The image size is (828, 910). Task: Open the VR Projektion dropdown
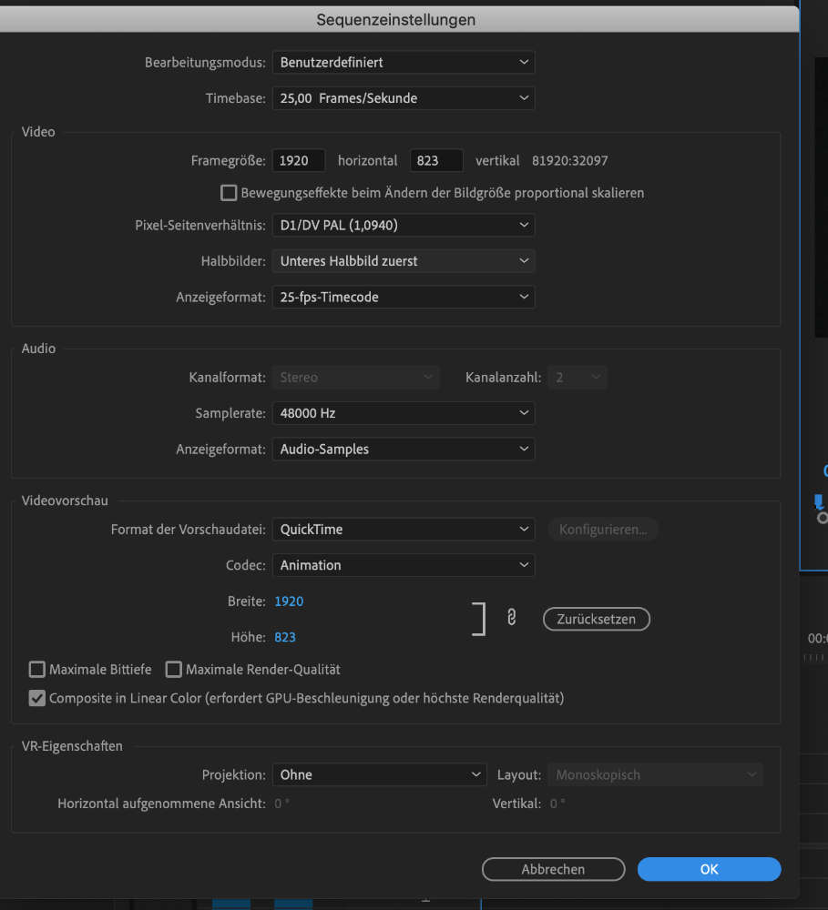pos(379,775)
